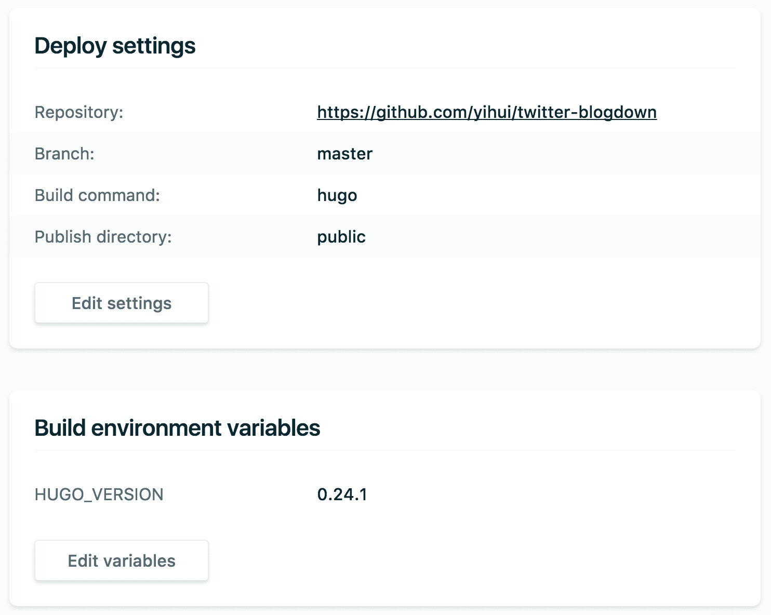Viewport: 771px width, 615px height.
Task: Click the Edit variables button
Action: point(121,560)
